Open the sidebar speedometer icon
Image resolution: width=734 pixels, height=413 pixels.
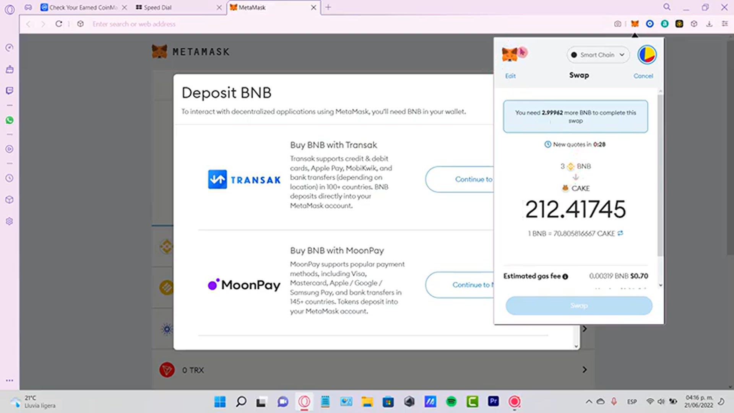(x=10, y=47)
